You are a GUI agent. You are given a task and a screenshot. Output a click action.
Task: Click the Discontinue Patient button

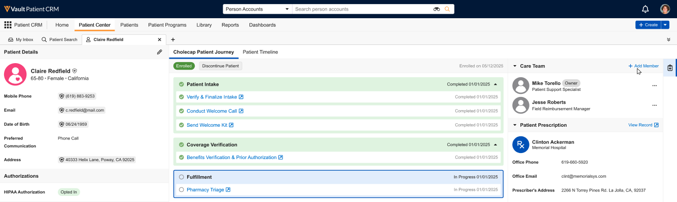[x=221, y=66]
